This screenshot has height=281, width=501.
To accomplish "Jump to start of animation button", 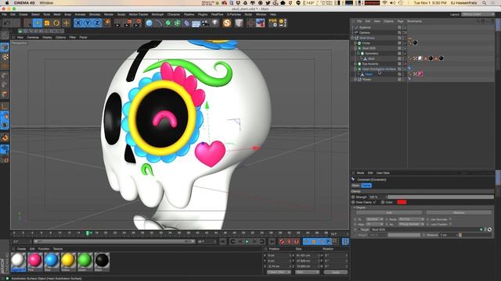I will pyautogui.click(x=222, y=241).
